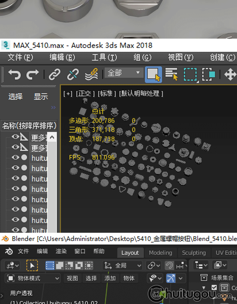This screenshot has width=237, height=304.
Task: Toggle the eye icon of top list row
Action: [15, 137]
